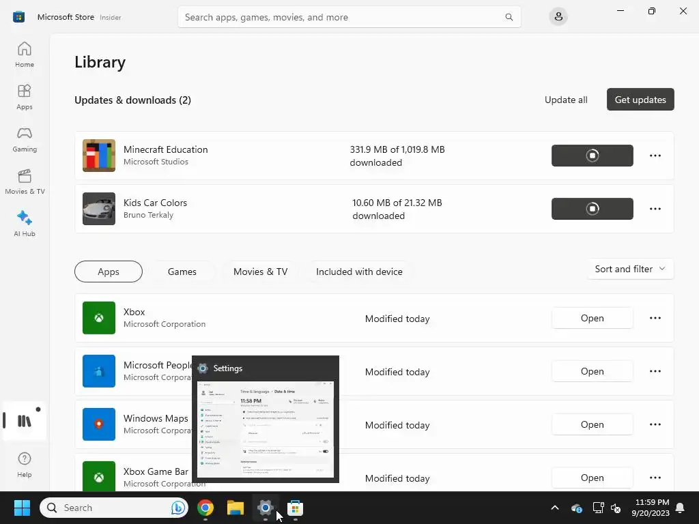Expand the Sort and filter dropdown
699x524 pixels.
[x=630, y=269]
